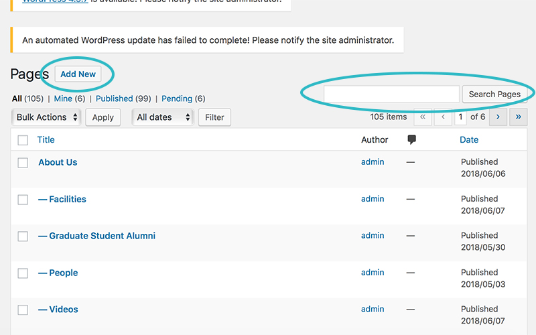Click the comments bubble column icon
The width and height of the screenshot is (536, 335).
(411, 139)
